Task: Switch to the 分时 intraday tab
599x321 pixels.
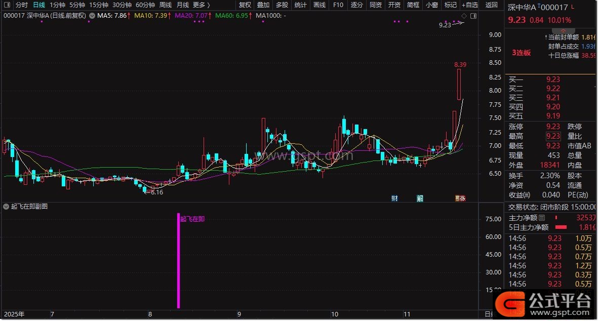Action: (21, 5)
